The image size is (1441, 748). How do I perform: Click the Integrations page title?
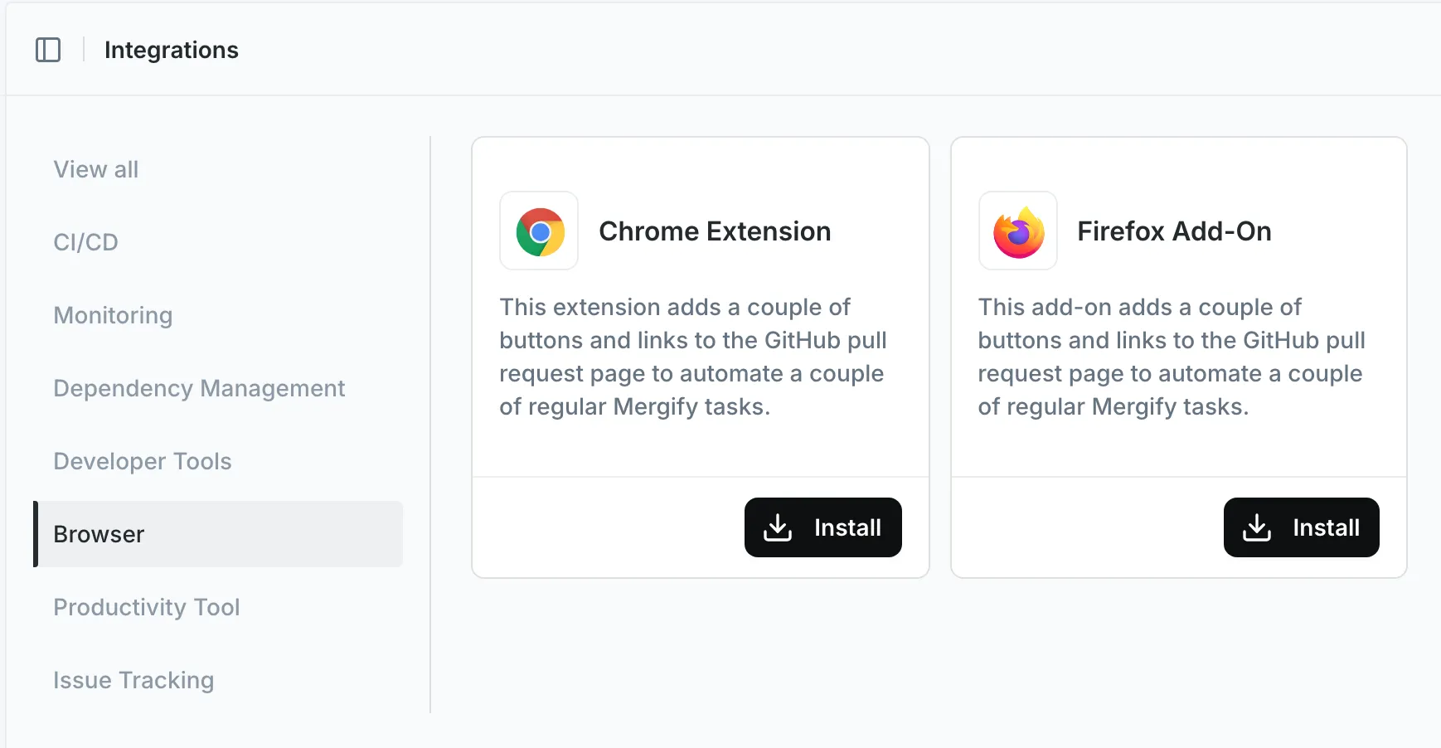point(172,50)
